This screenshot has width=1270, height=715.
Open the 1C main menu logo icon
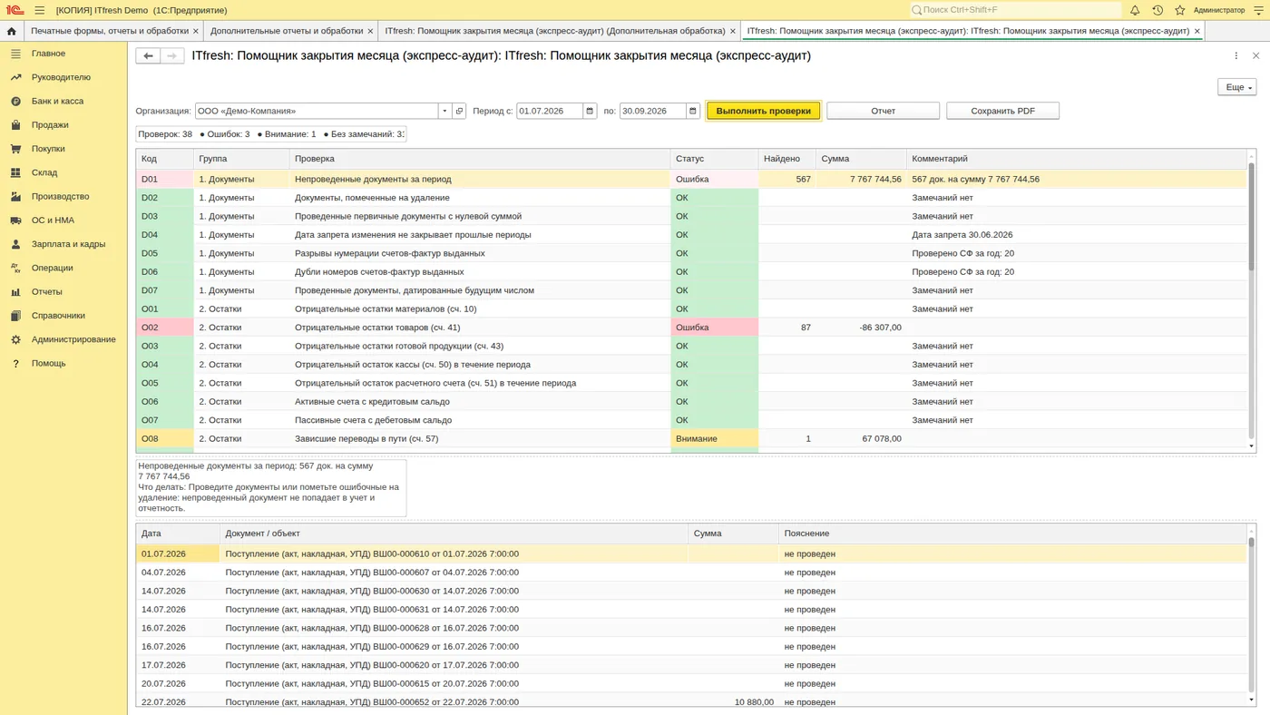(15, 10)
